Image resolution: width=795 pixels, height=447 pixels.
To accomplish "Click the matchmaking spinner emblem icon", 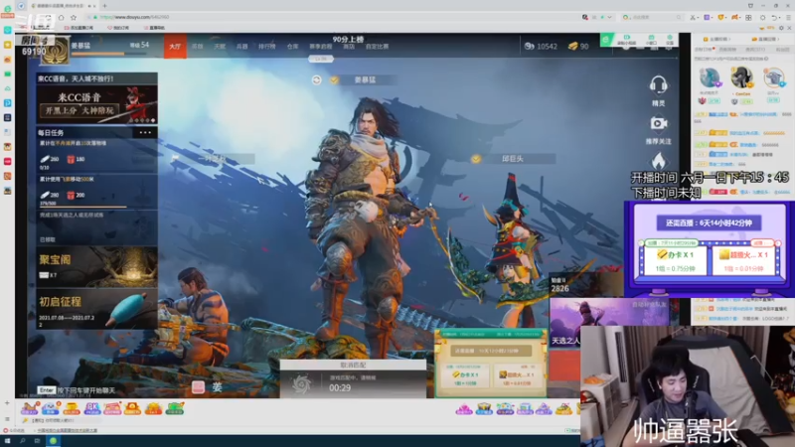I will [x=302, y=384].
